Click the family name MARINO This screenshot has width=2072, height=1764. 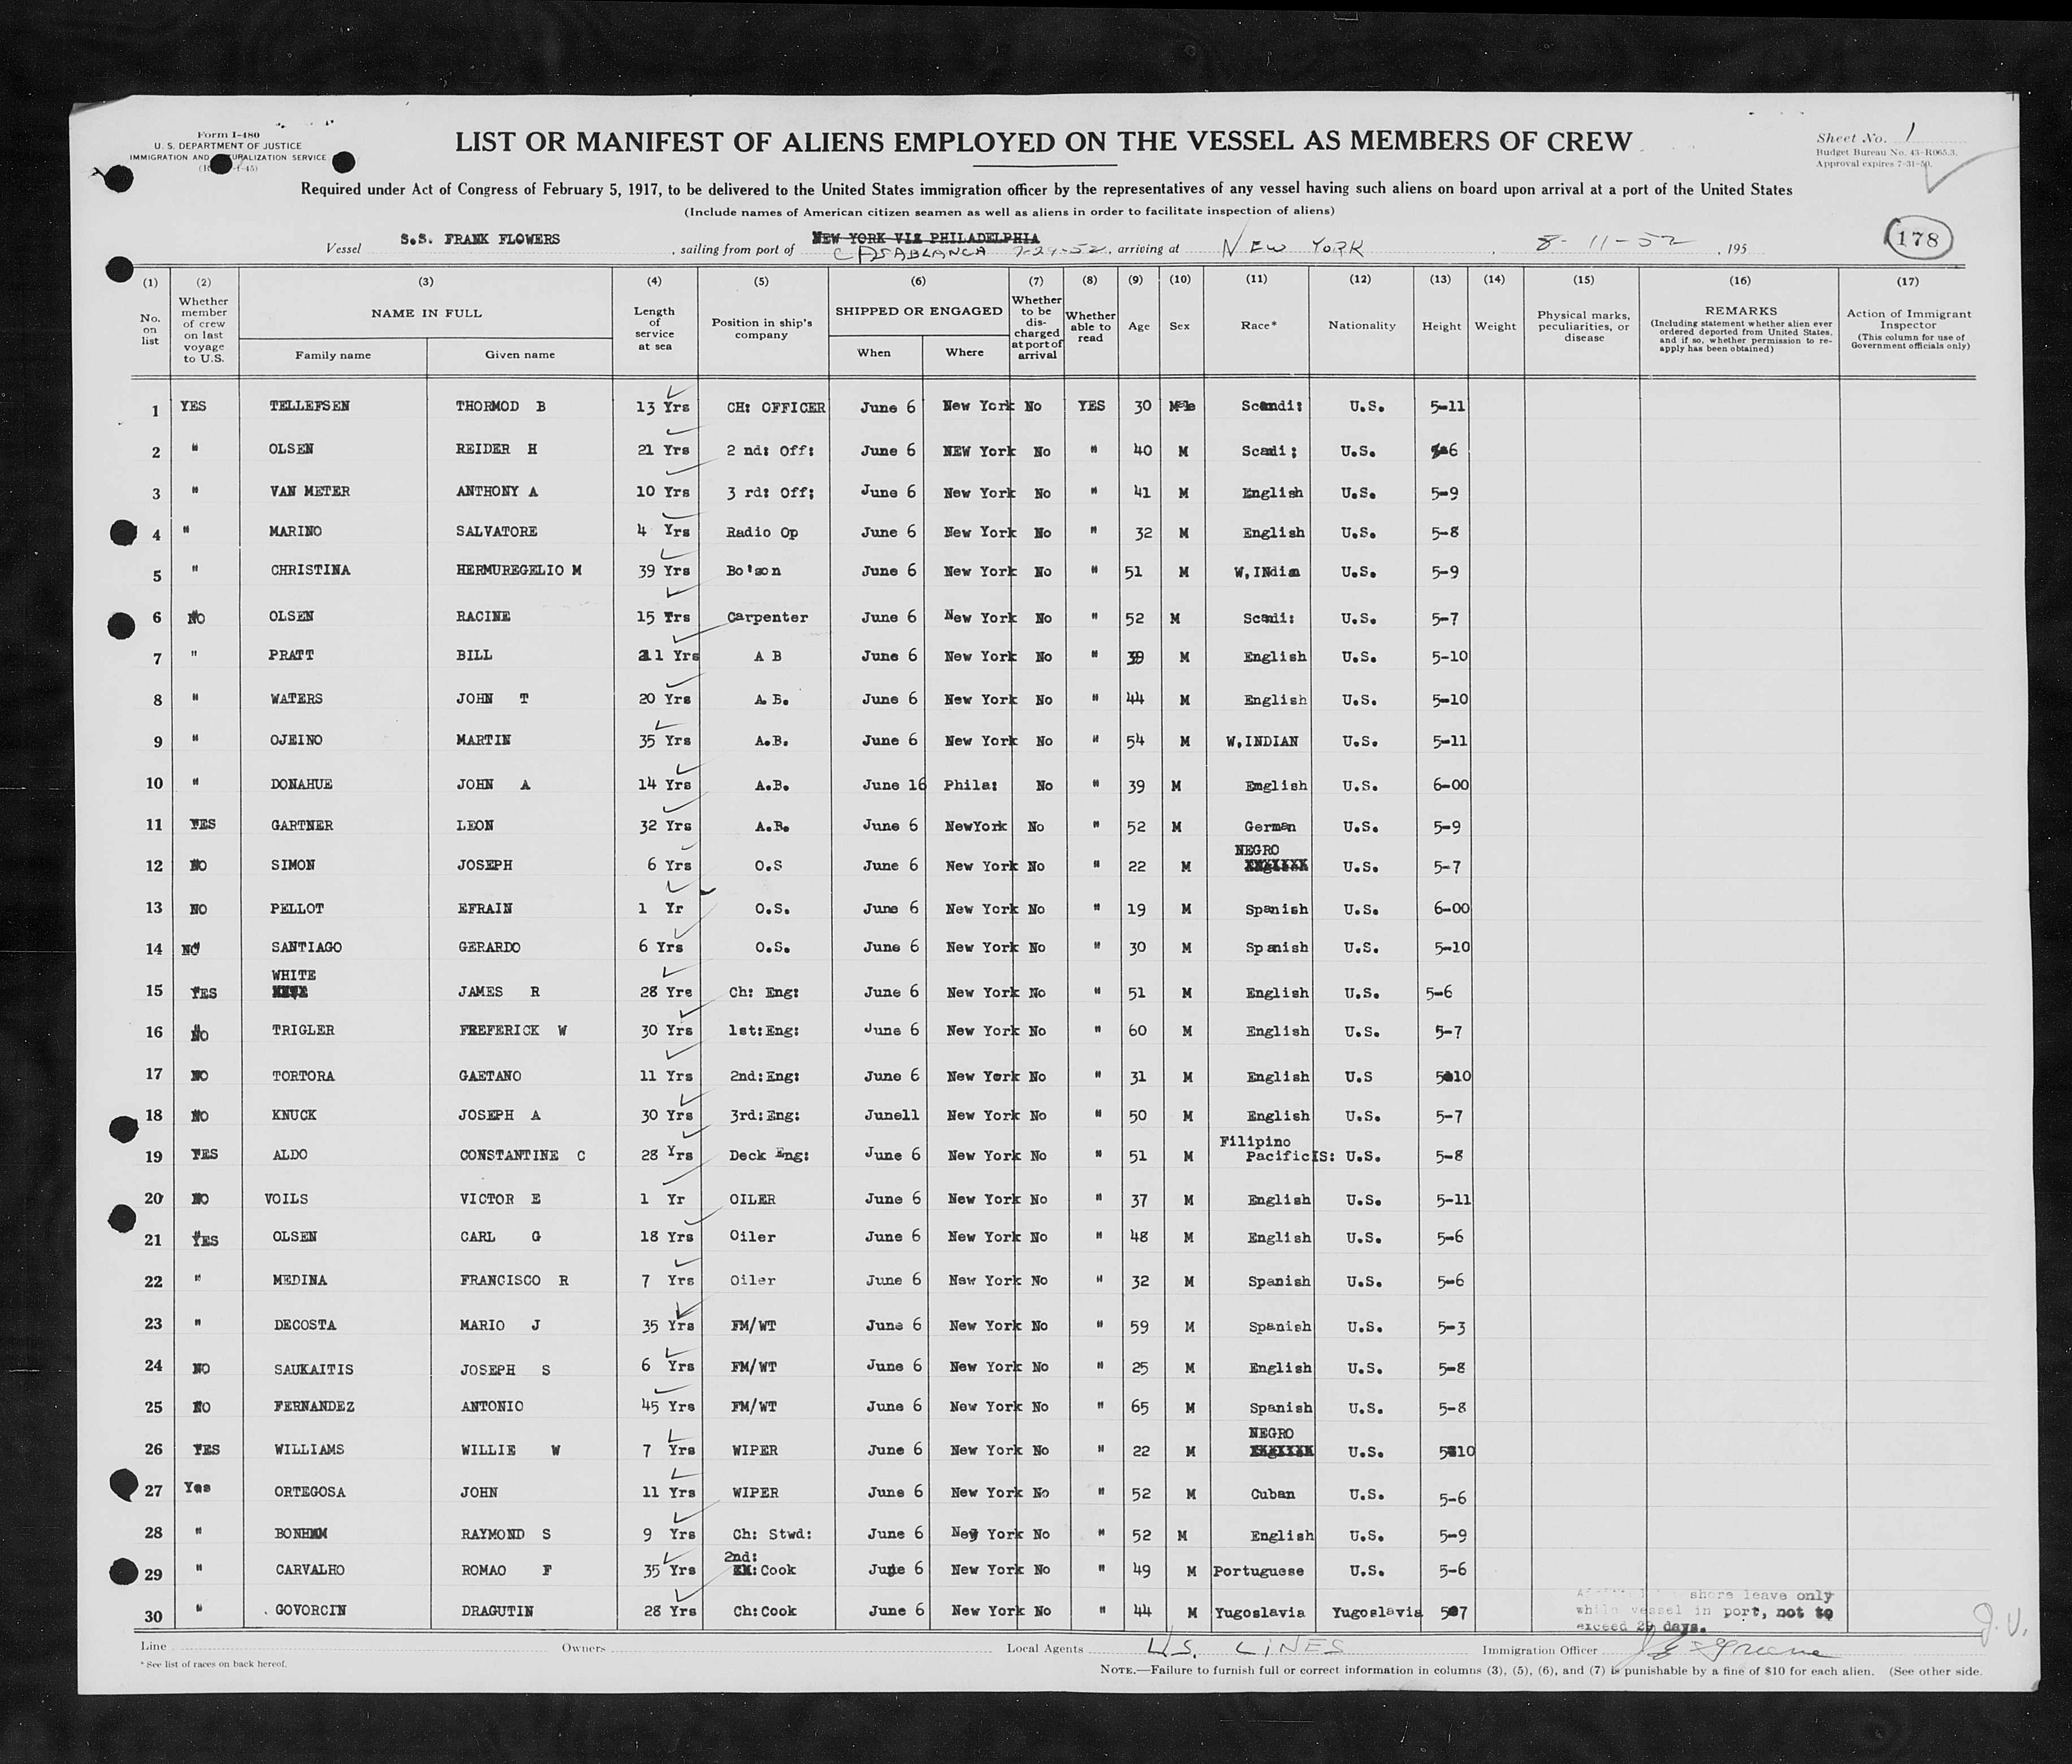[296, 531]
